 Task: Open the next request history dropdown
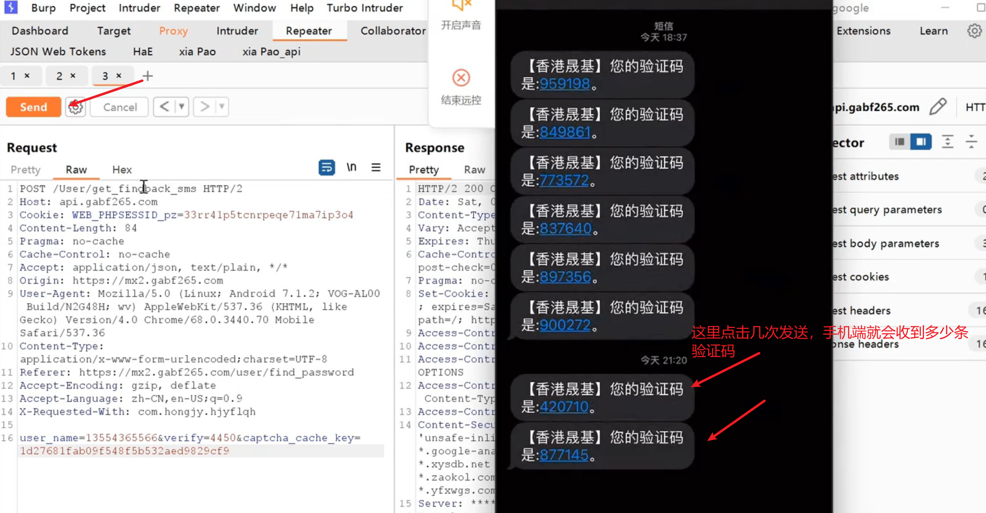221,107
